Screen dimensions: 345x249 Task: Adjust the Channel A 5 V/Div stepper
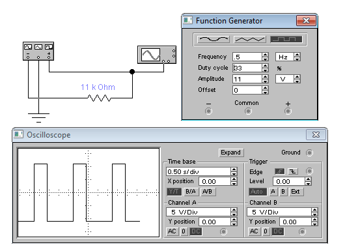tap(234, 212)
